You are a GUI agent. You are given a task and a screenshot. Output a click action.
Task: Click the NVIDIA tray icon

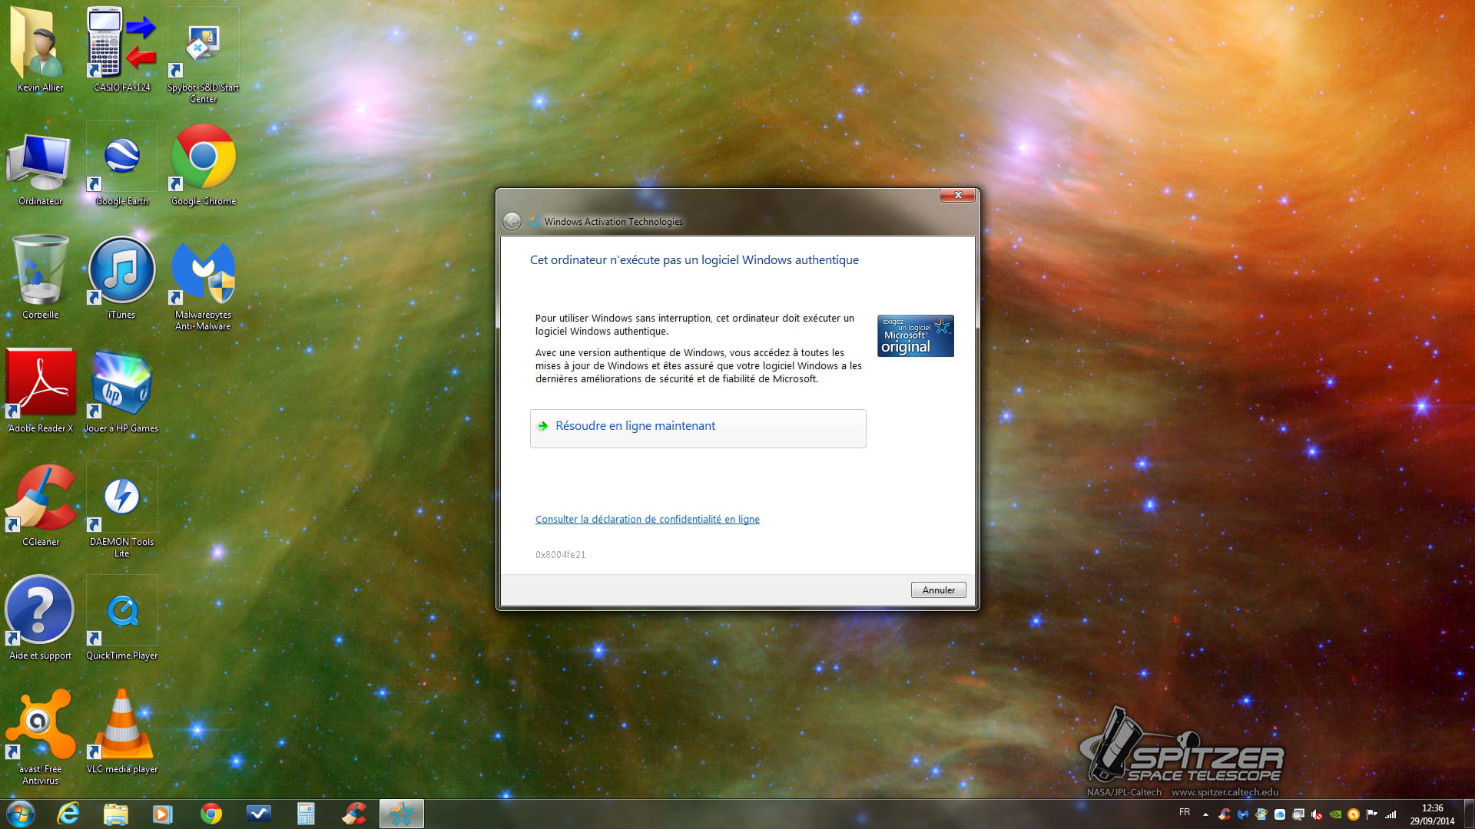click(1335, 814)
